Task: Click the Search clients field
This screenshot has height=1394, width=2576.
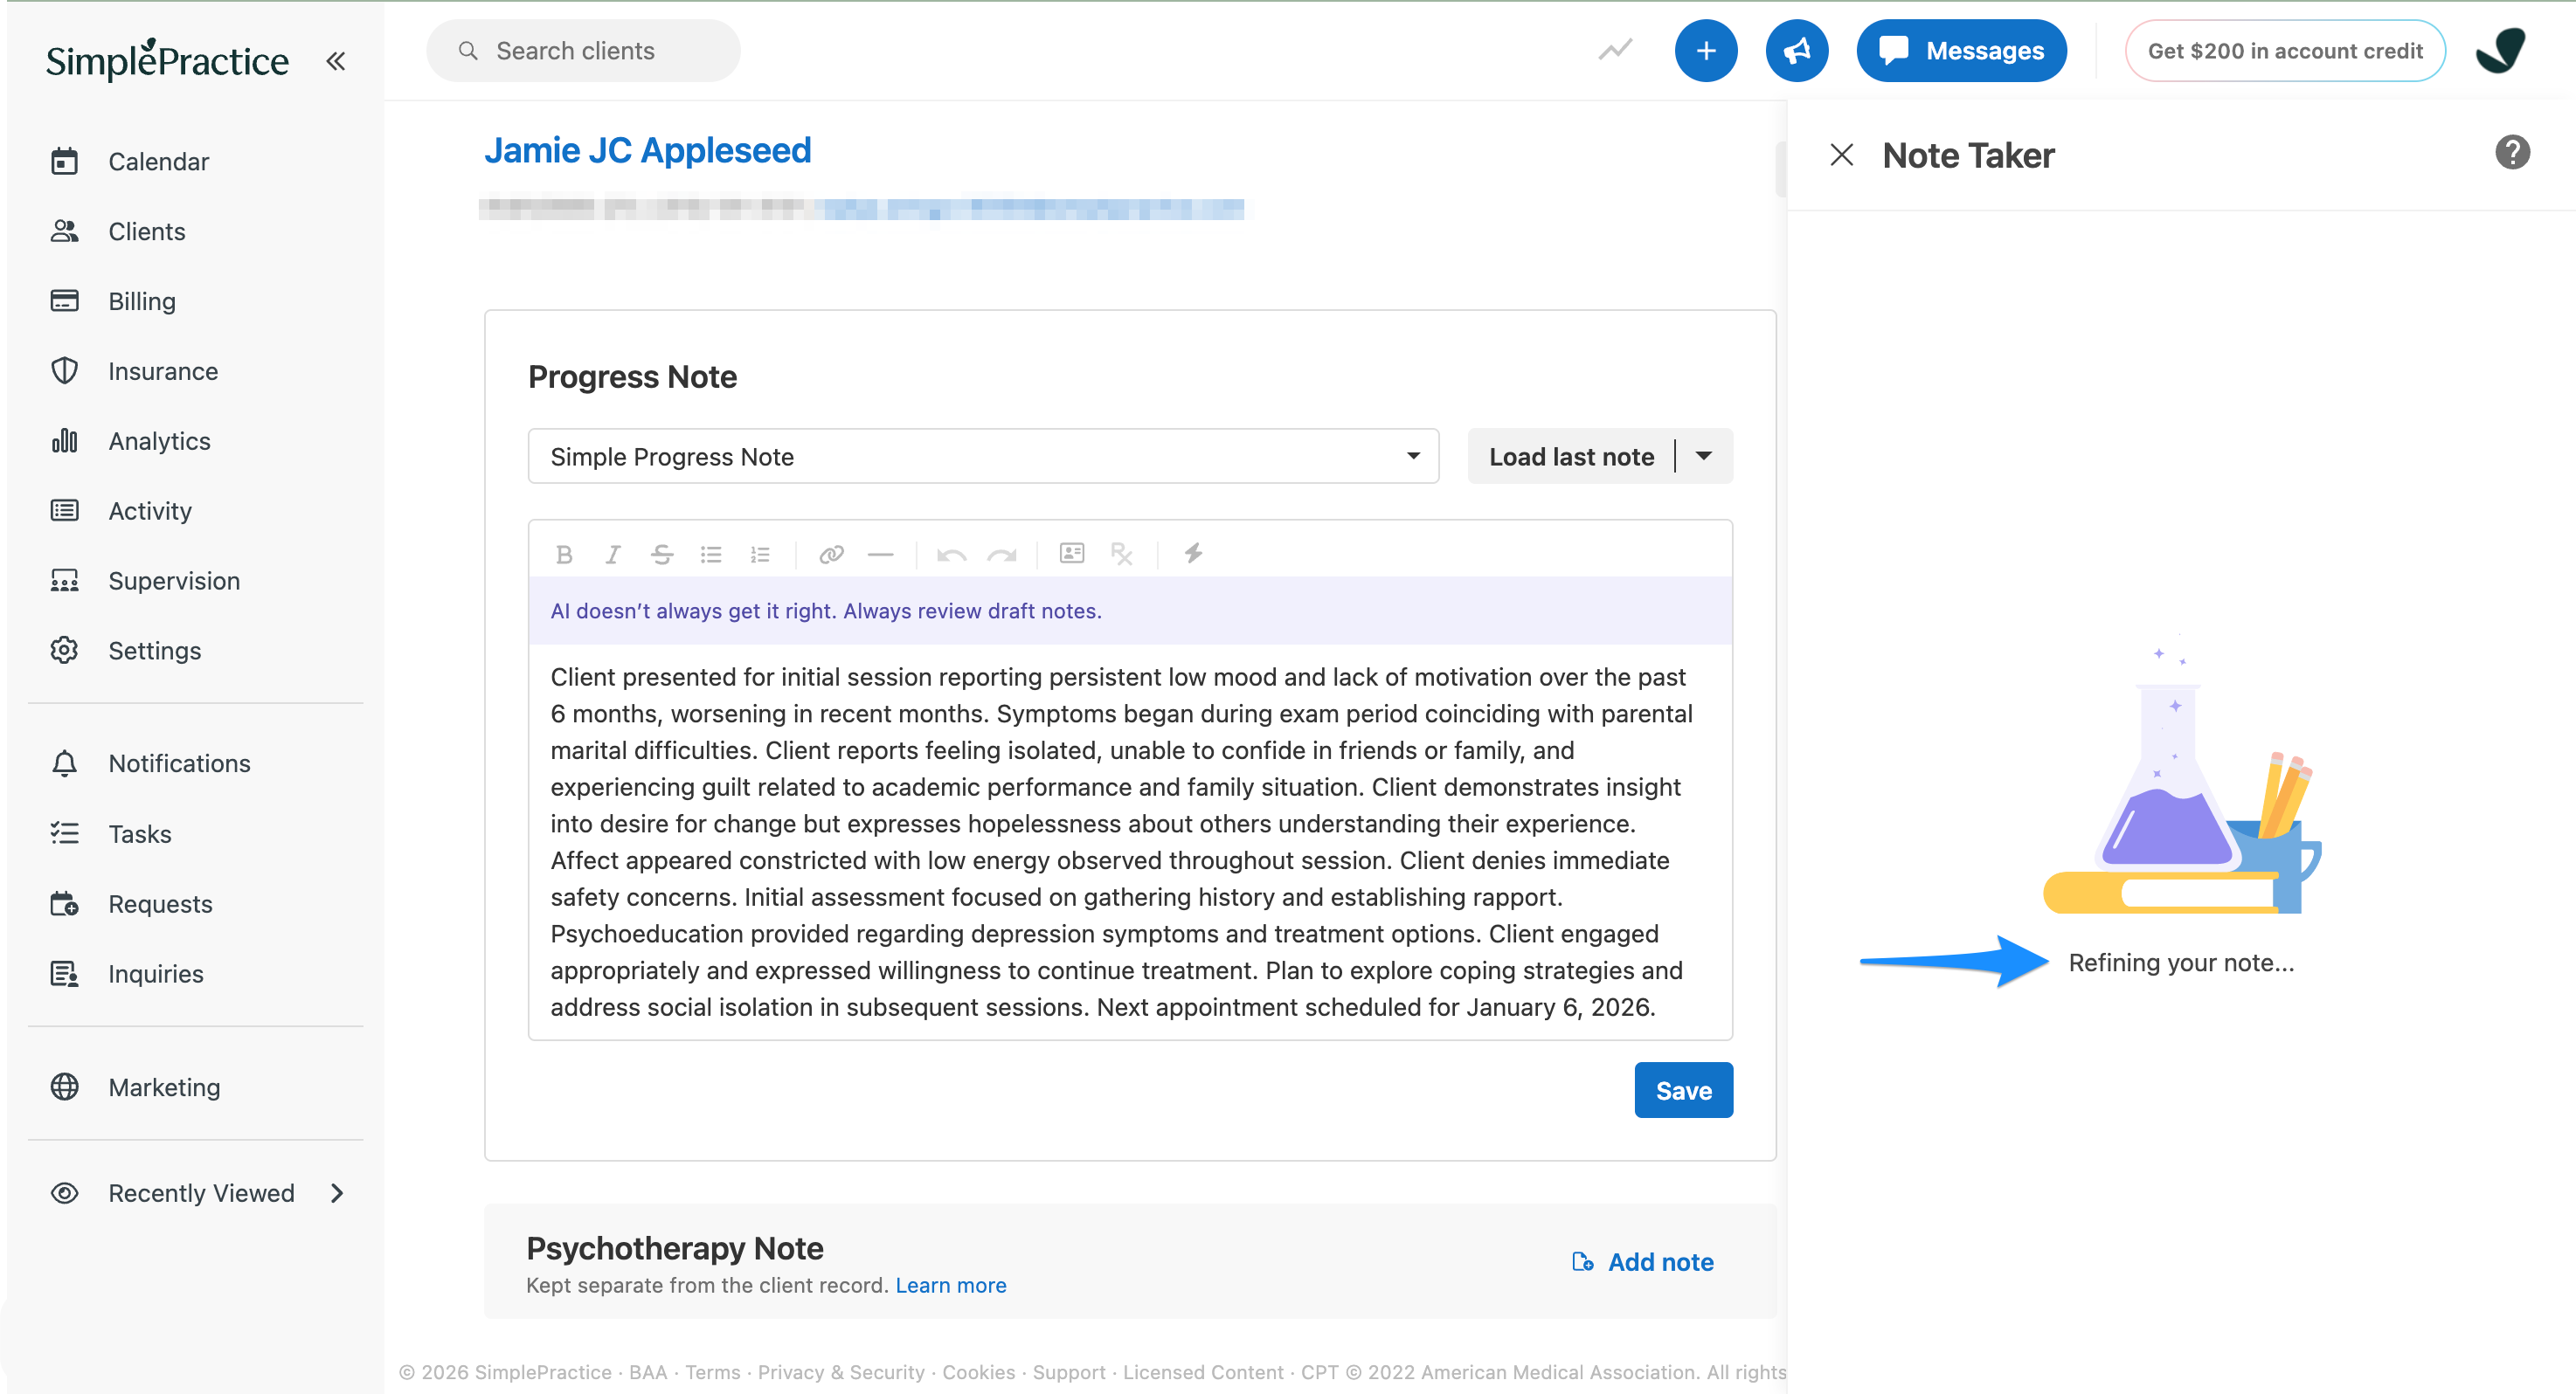Action: (x=583, y=51)
